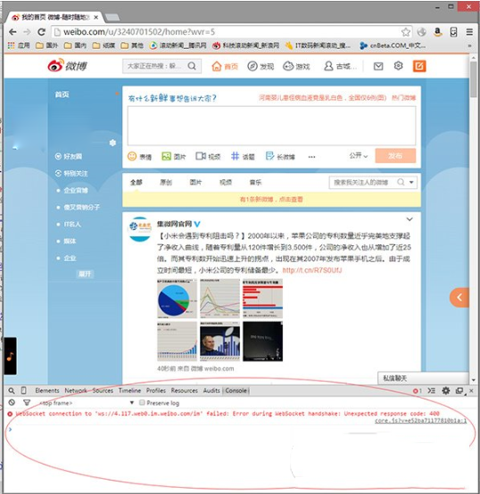The image size is (480, 494).
Task: Select the Console tab
Action: tap(236, 391)
